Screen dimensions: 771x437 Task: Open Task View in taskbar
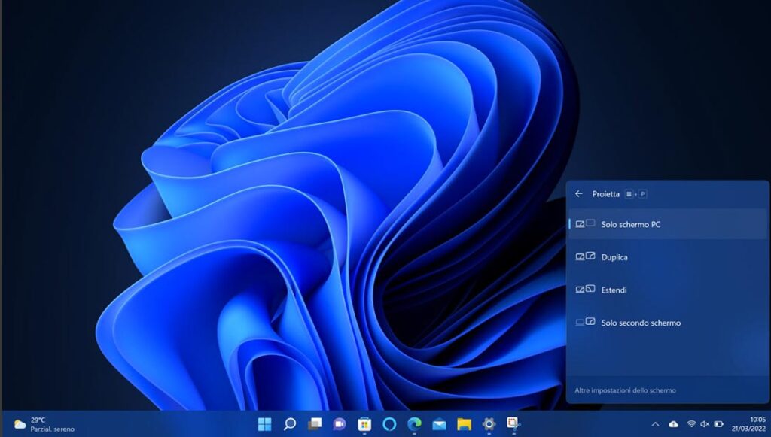(x=315, y=423)
